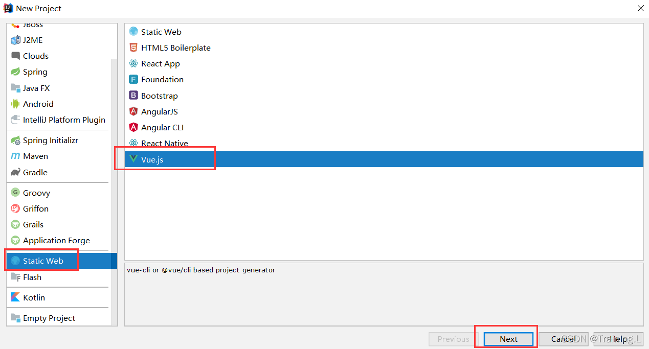Viewport: 649px width, 349px height.
Task: Click the Bootstrap B icon
Action: [133, 96]
